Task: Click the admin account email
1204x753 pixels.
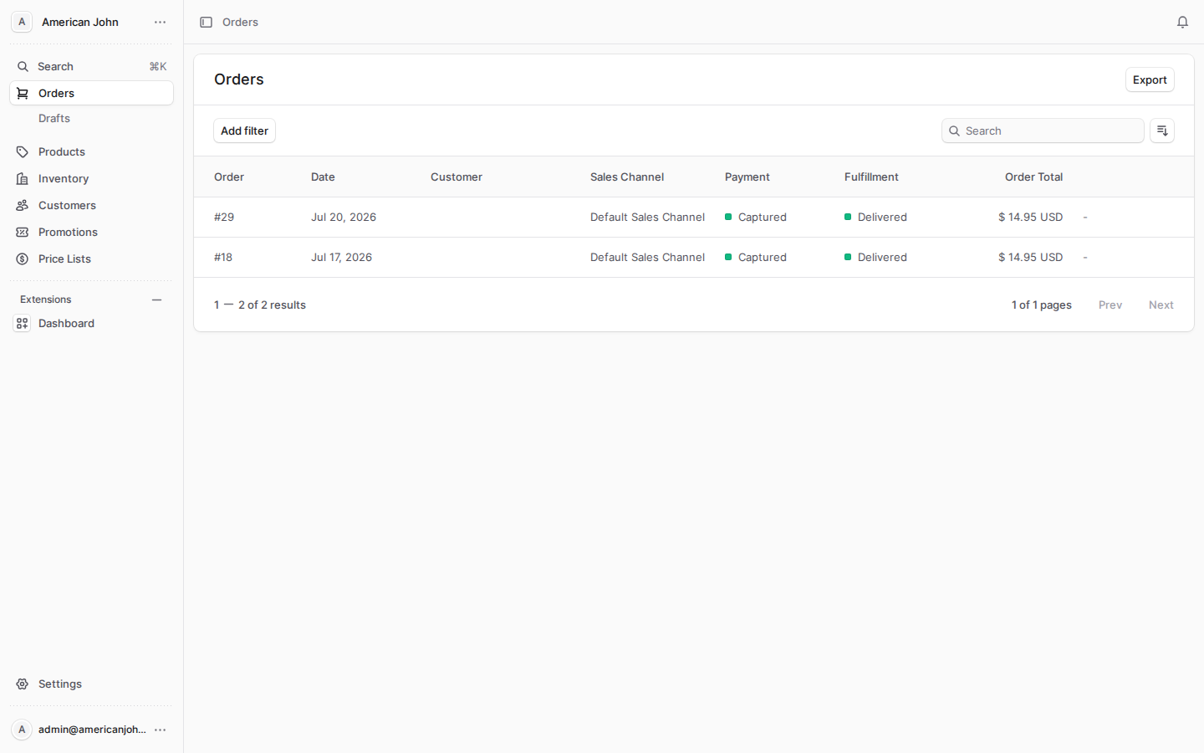Action: coord(92,730)
